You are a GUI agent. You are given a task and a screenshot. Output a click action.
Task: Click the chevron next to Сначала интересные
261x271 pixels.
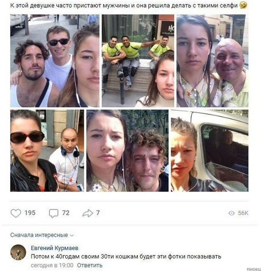72,236
